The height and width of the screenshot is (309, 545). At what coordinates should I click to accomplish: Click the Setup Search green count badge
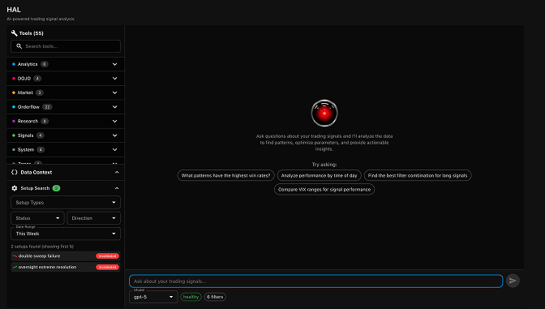point(56,188)
